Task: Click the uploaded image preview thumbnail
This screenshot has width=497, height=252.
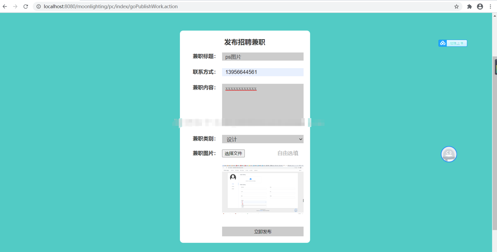Action: tap(263, 189)
